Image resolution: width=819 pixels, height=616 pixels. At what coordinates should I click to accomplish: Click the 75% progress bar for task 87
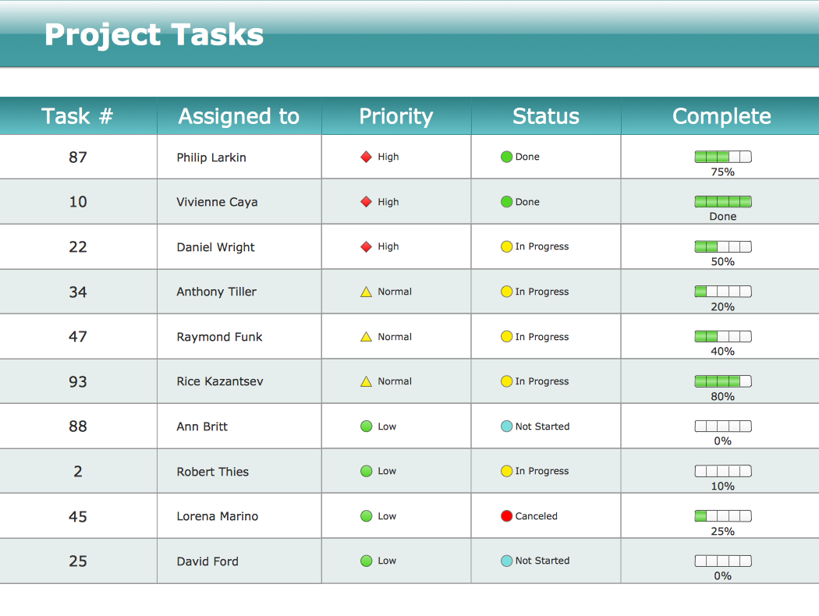723,158
